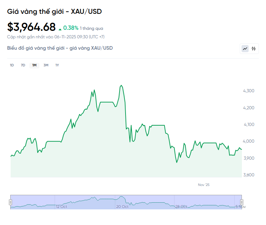
Task: Click the 4,300 y-axis label
Action: click(248, 91)
